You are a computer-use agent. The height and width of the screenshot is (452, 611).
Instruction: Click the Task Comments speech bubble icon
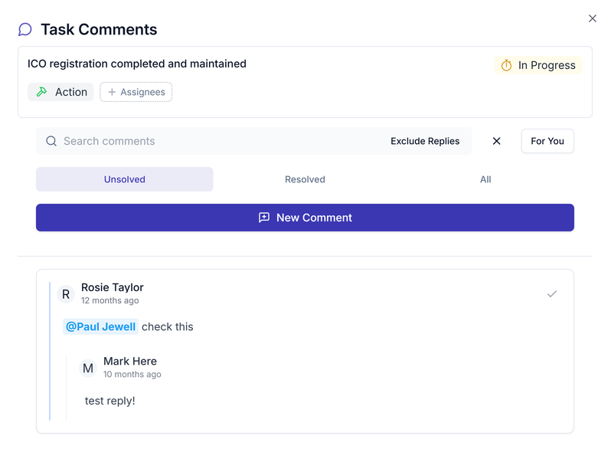tap(25, 29)
